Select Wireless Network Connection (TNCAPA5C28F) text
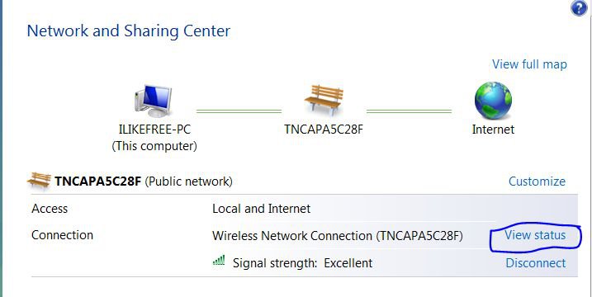The width and height of the screenshot is (592, 297). tap(338, 236)
